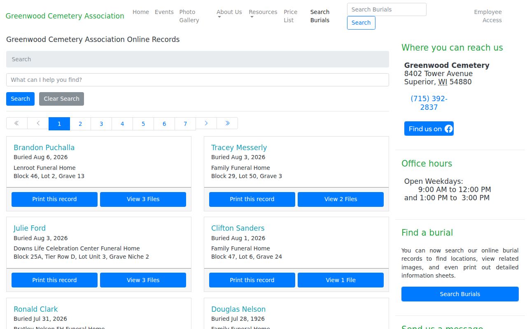Open the Events nav link
527x329 pixels.
coord(164,12)
